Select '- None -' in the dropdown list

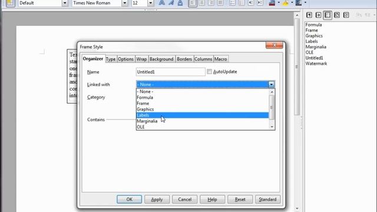[x=203, y=92]
